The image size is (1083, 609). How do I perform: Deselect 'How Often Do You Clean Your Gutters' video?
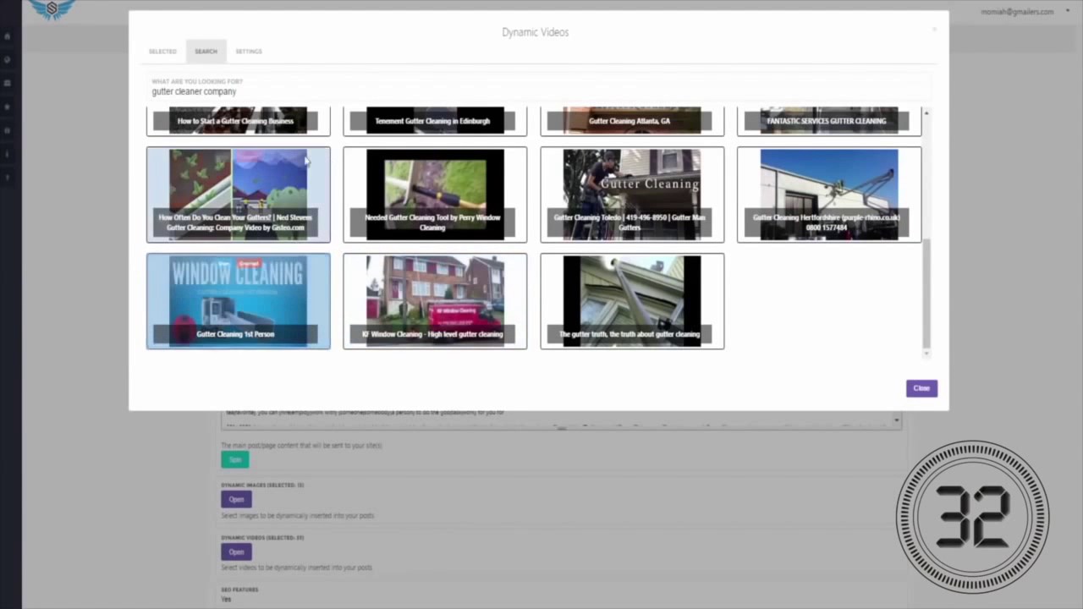[x=238, y=195]
